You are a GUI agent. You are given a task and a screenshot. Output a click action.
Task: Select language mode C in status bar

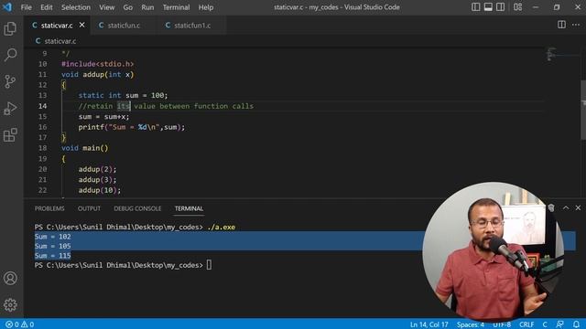[x=545, y=324]
